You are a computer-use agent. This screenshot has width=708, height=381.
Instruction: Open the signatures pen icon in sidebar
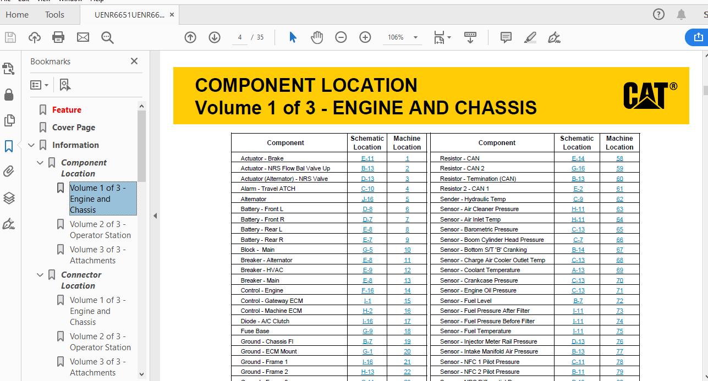point(9,224)
